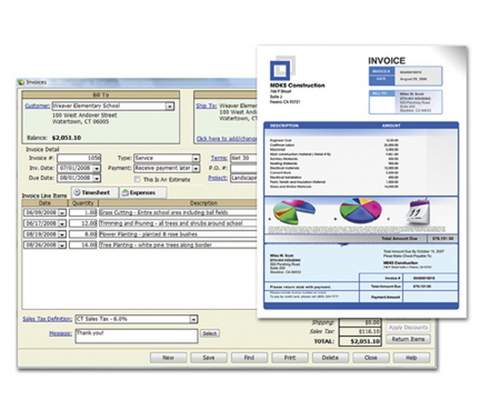Click the Sales Tax Definition link
The image size is (480, 400).
(x=47, y=319)
